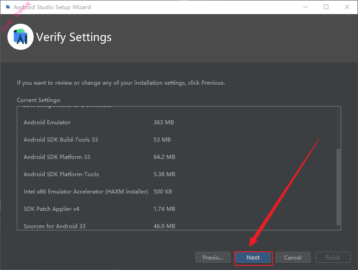
Task: Select Intel x86 Emulator Accelerator entry
Action: pyautogui.click(x=86, y=192)
